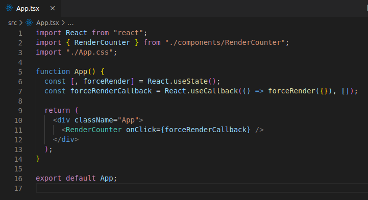This screenshot has width=368, height=200.
Task: Click the RenderCounter JSX tag on line 11
Action: [x=93, y=130]
